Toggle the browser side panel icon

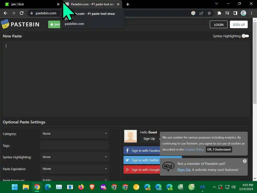point(235,13)
